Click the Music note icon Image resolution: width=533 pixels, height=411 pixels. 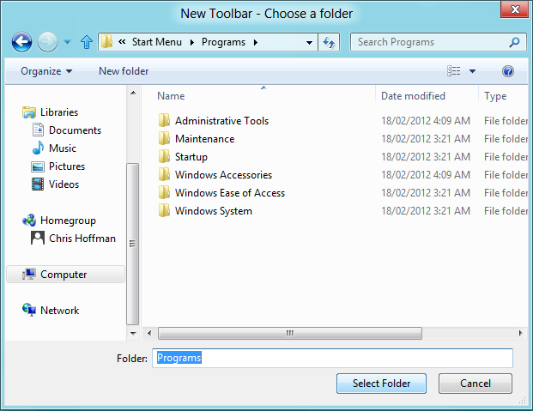click(38, 148)
